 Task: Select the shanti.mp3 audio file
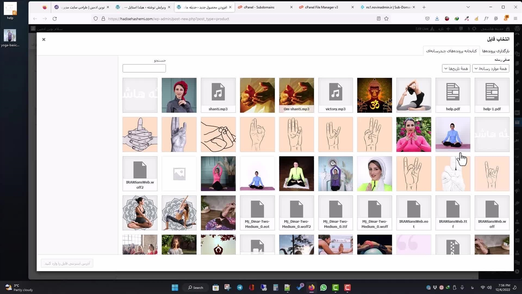pyautogui.click(x=218, y=95)
